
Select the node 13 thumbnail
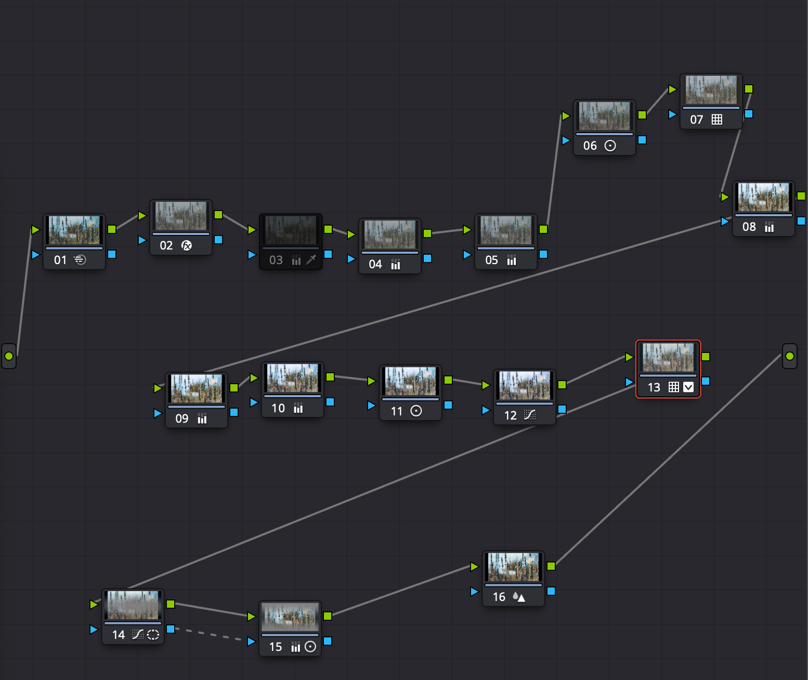click(668, 357)
